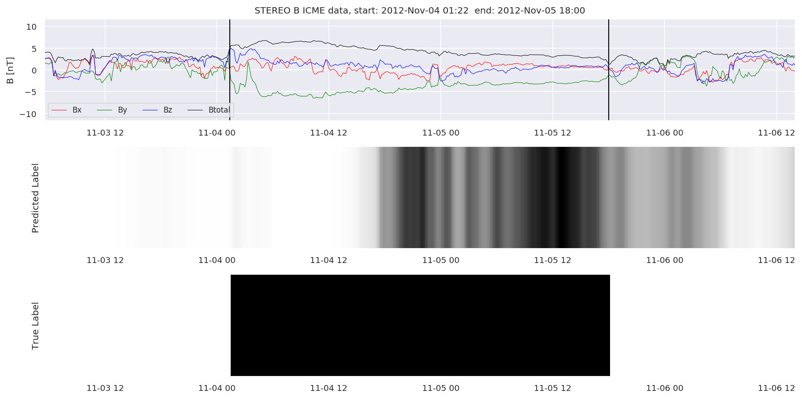Click '11-04 12' tick under True Label panel
Screen dimensions: 802x399
[x=328, y=388]
